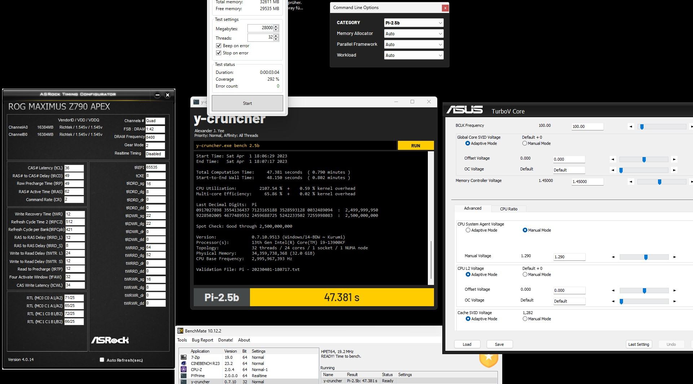Open the Memory Allocator dropdown
Viewport: 693px width, 384px height.
(414, 34)
